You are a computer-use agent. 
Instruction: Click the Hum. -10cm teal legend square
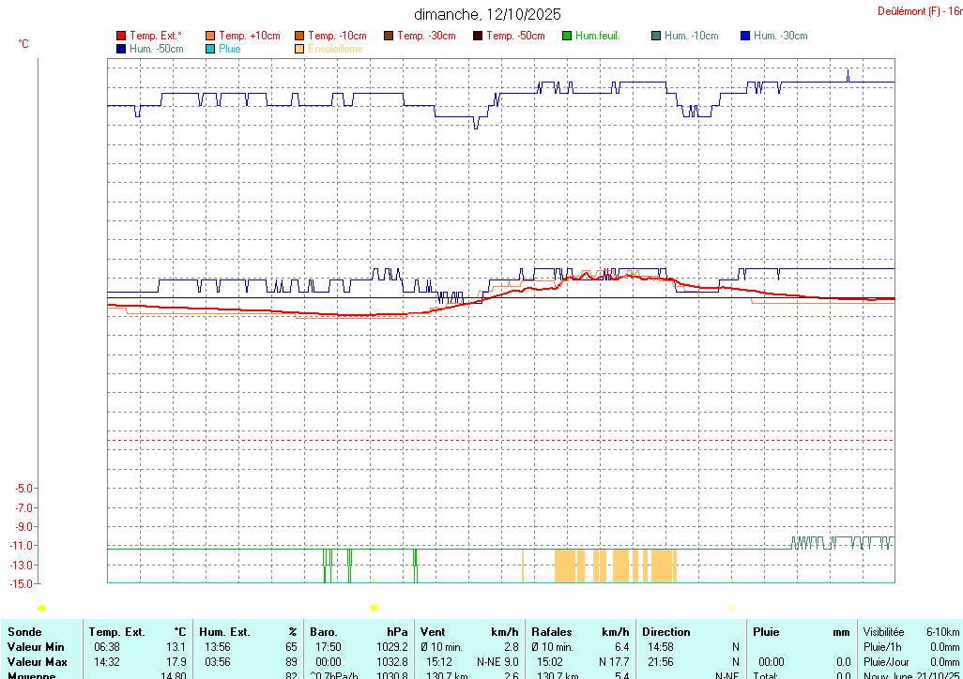click(x=656, y=36)
